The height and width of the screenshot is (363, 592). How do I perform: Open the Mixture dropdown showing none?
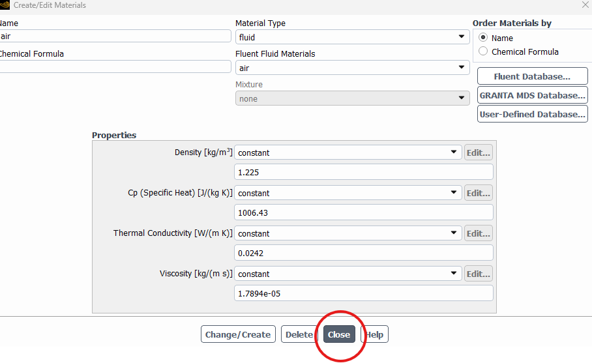pyautogui.click(x=352, y=98)
